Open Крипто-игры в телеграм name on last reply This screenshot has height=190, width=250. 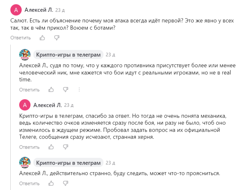point(68,163)
